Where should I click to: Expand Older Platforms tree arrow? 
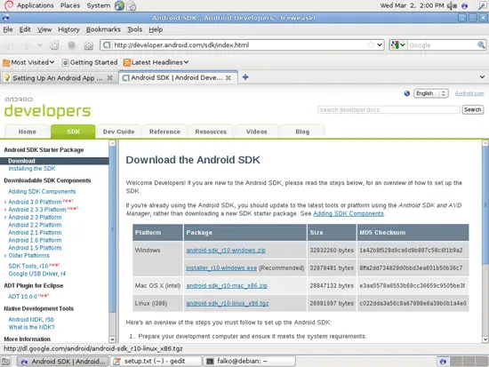pos(5,256)
